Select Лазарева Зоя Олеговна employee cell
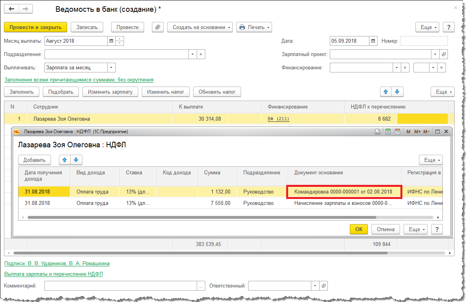The image size is (466, 302). click(x=99, y=119)
